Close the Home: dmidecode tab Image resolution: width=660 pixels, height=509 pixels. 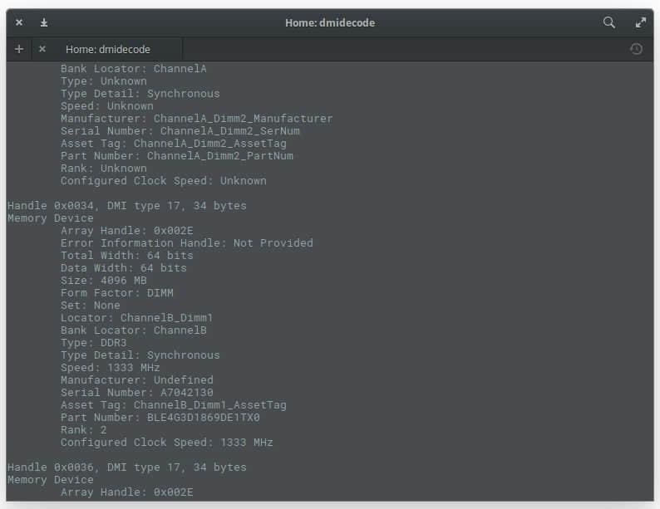pyautogui.click(x=42, y=49)
